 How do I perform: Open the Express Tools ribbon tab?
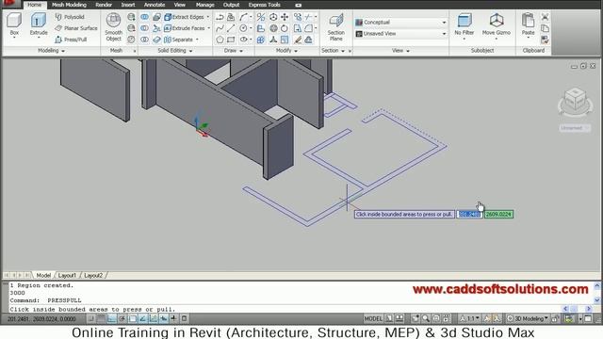(x=264, y=5)
